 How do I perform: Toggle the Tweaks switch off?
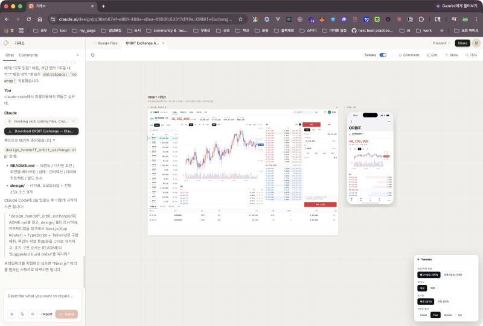click(x=383, y=55)
